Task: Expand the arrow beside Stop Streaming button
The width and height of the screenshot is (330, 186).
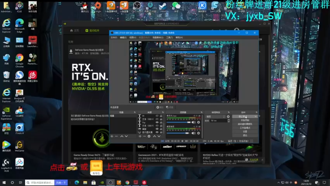Action: pos(256,117)
